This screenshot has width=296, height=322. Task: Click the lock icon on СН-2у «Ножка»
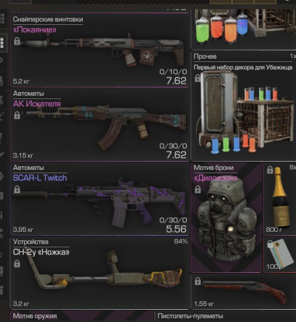[x=17, y=263]
